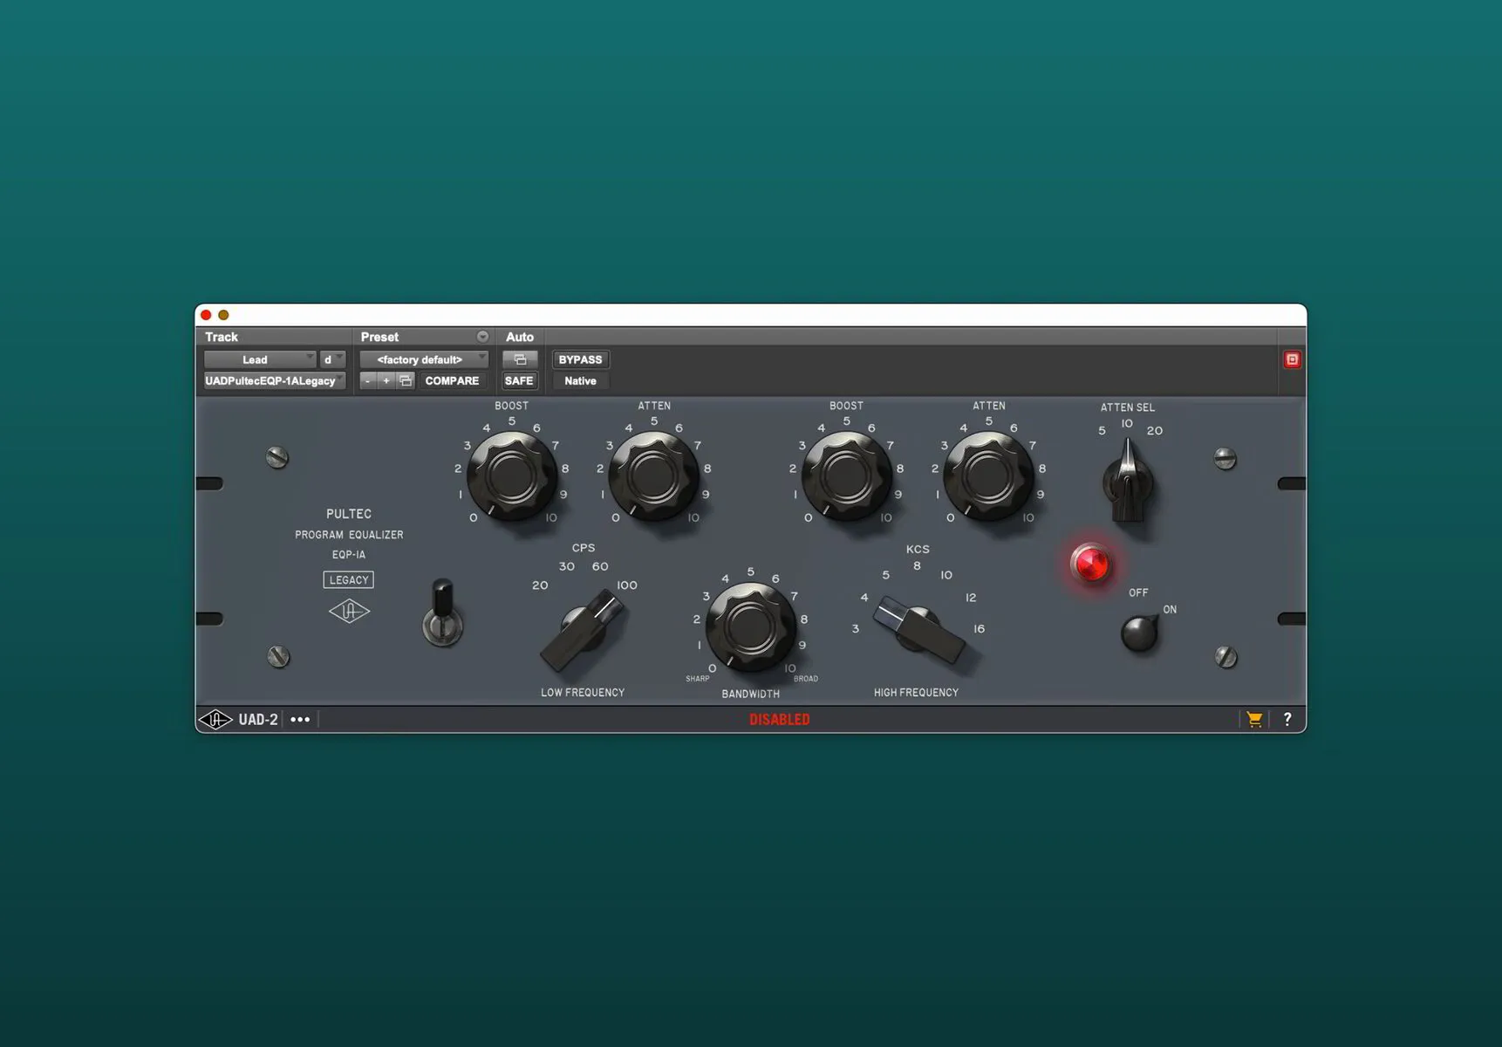Toggle the red target button

click(1292, 359)
